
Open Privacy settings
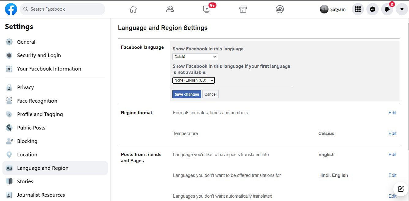point(55,87)
